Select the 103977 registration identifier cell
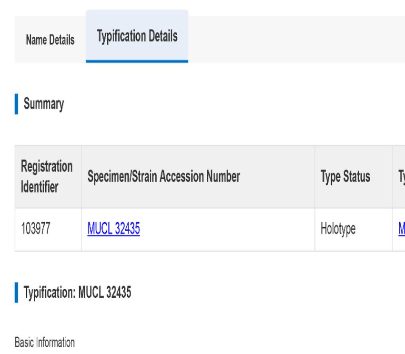Screen dimensions: 405x354 48,229
